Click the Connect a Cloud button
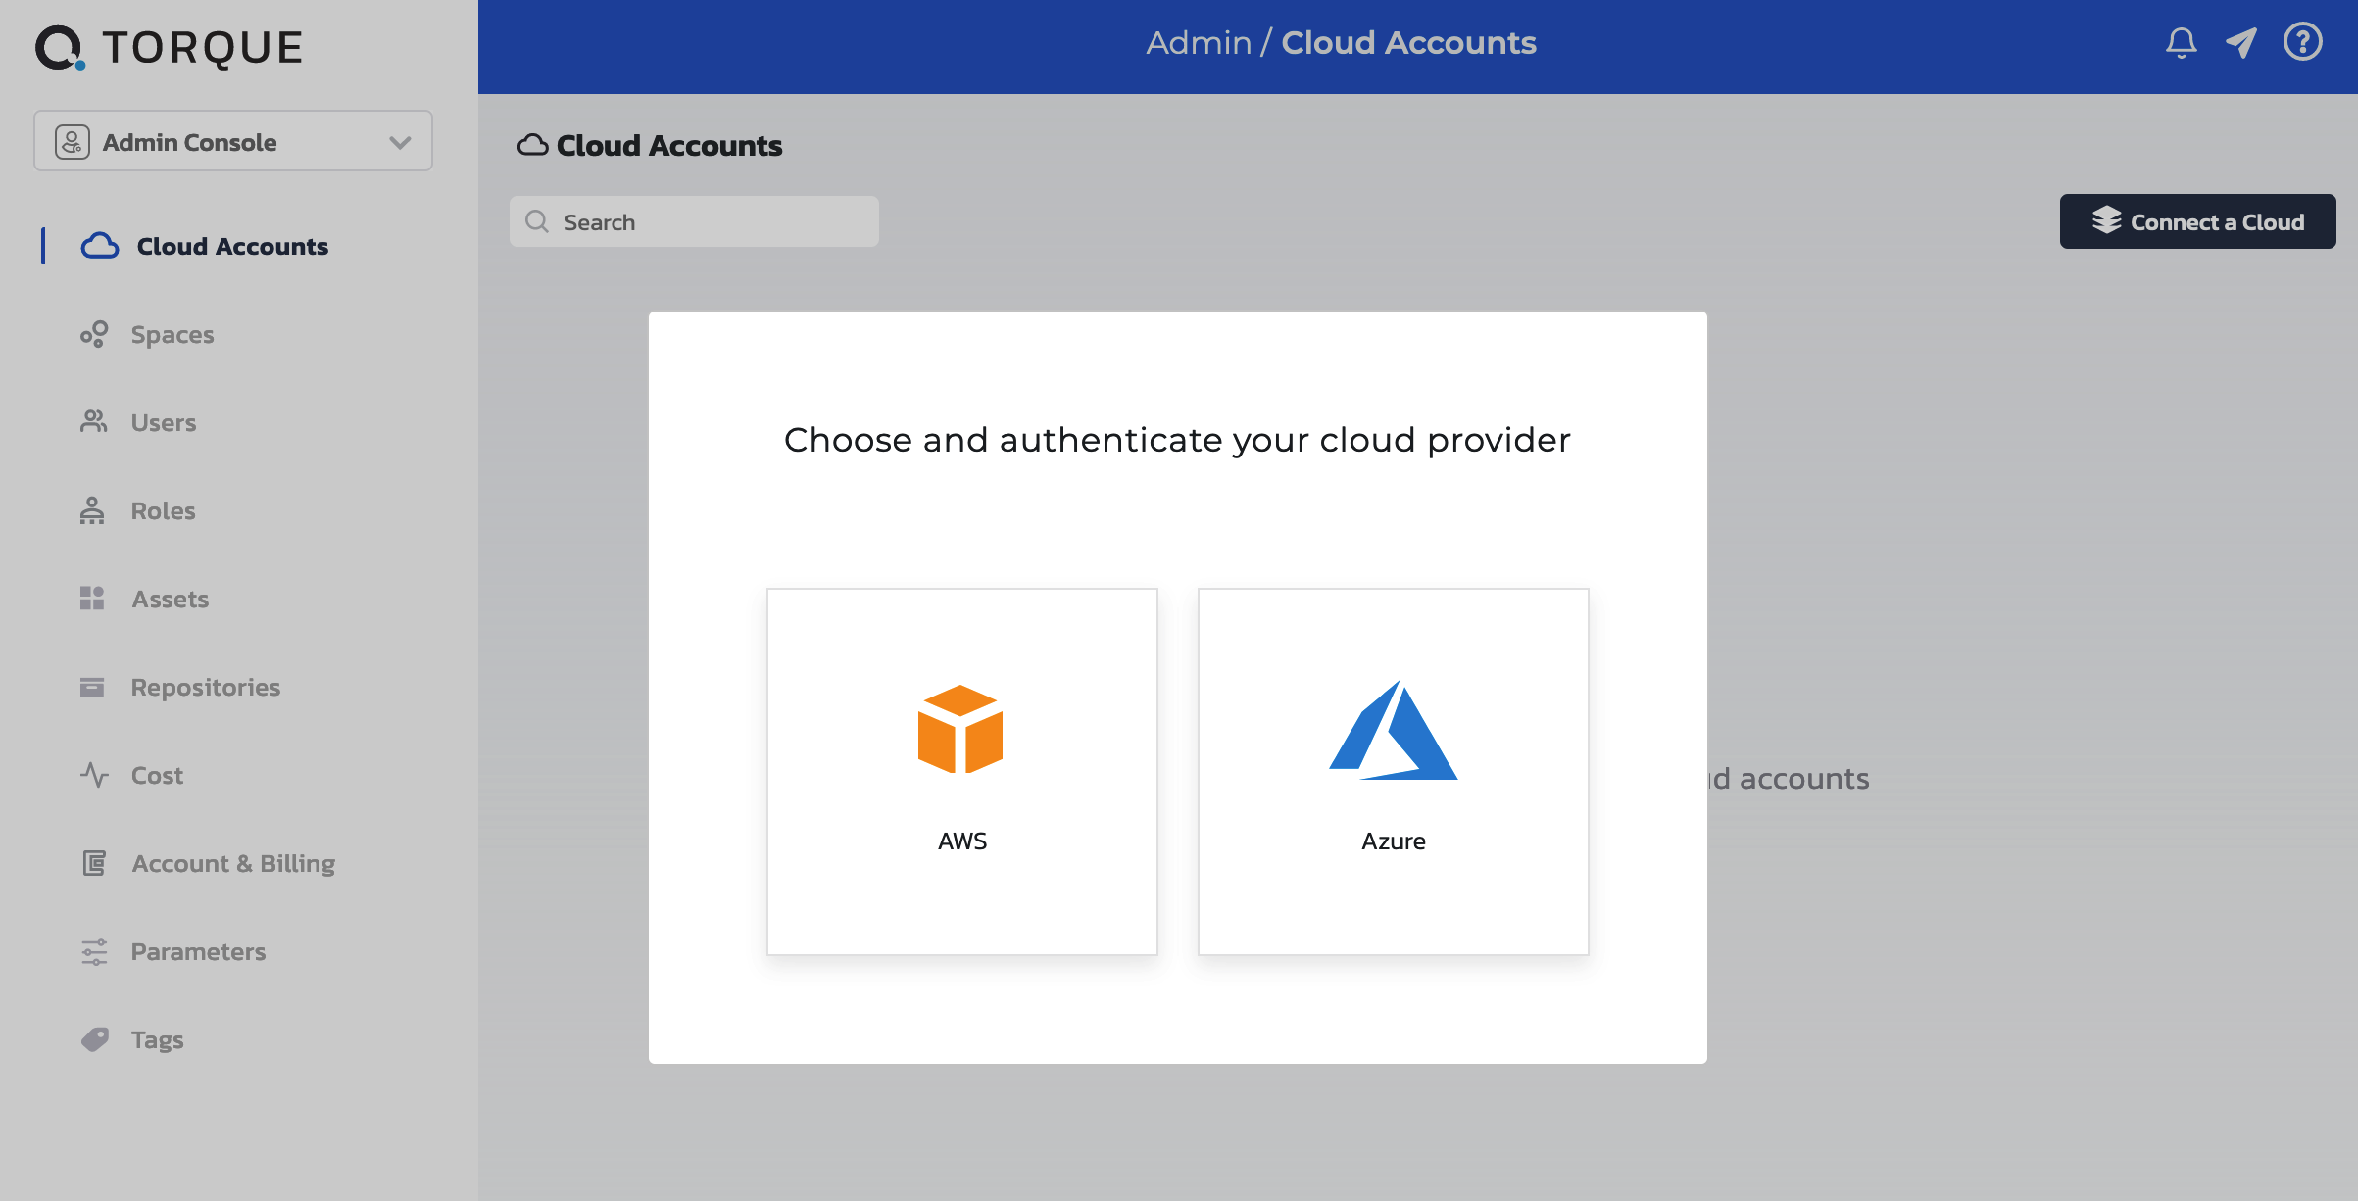The width and height of the screenshot is (2358, 1201). pyautogui.click(x=2197, y=221)
